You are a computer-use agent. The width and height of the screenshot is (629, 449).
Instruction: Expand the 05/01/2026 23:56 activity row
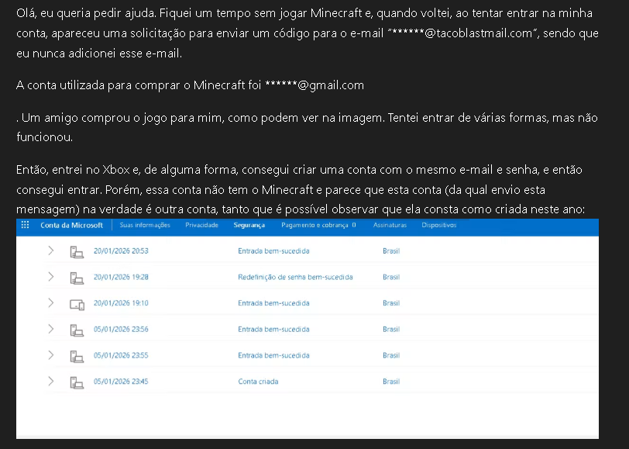pos(51,329)
